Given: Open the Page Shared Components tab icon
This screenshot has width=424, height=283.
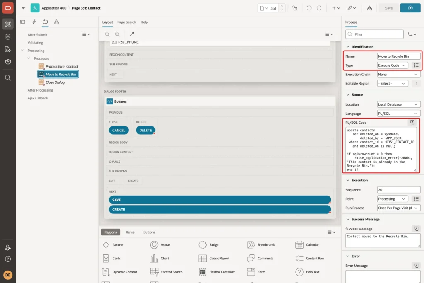Looking at the screenshot, I should tap(56, 22).
